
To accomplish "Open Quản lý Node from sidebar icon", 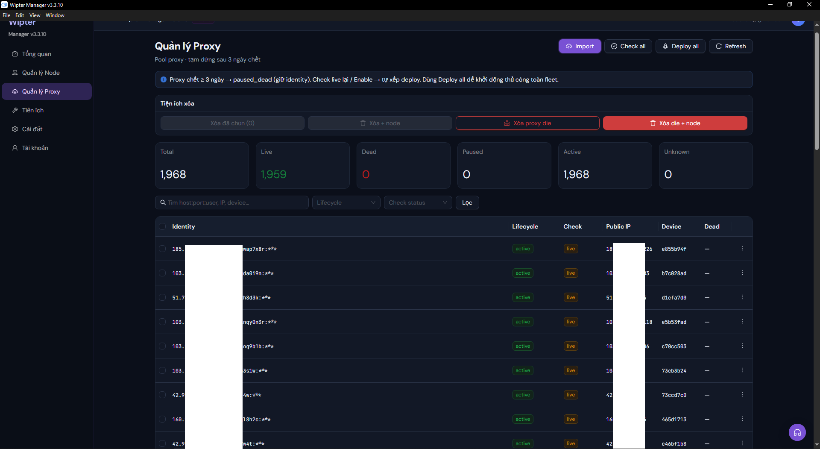I will (x=15, y=73).
